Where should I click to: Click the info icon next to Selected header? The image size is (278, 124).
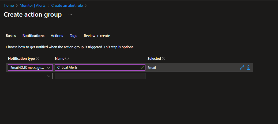(x=164, y=58)
